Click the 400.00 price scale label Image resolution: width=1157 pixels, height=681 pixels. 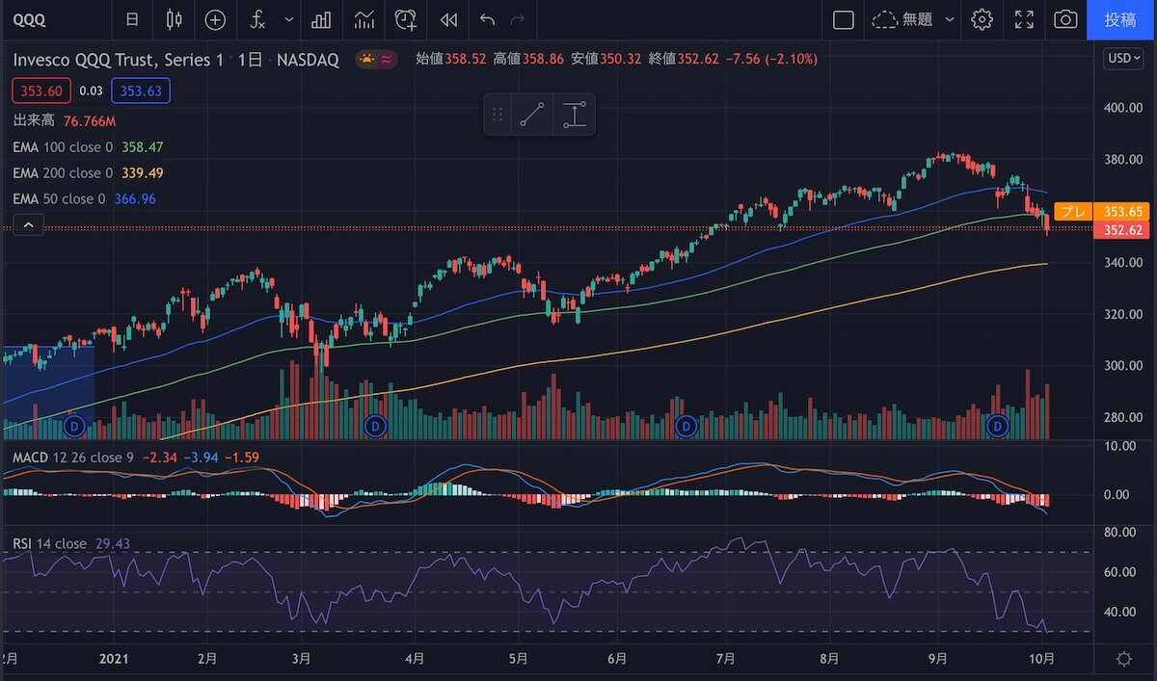1122,108
